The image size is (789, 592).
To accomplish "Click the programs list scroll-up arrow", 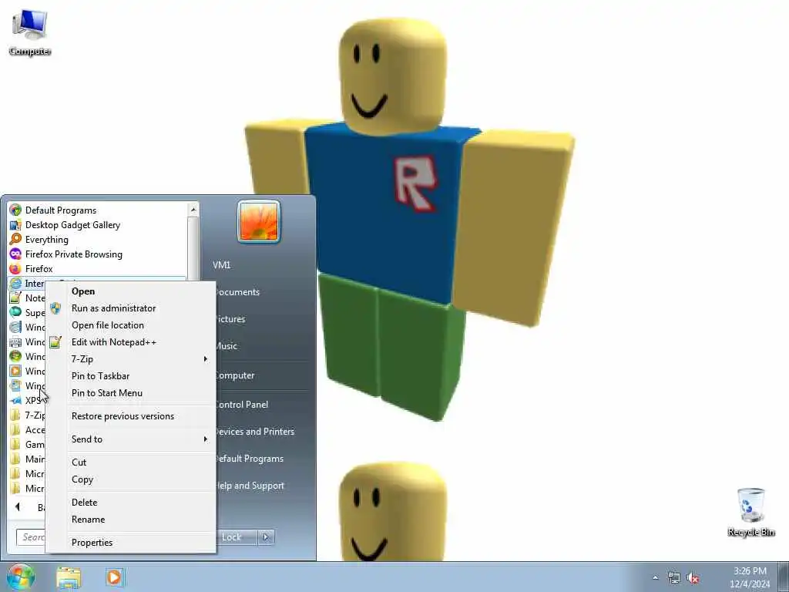I will click(193, 209).
